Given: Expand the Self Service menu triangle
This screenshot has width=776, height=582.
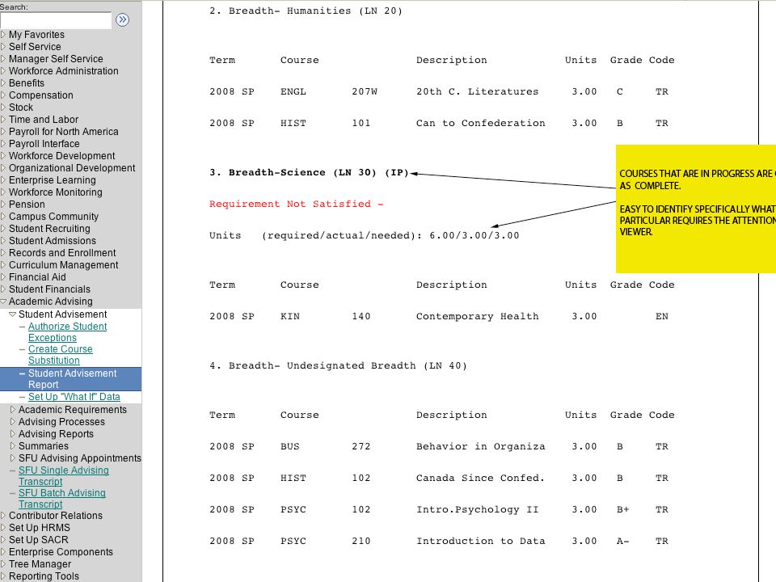Looking at the screenshot, I should pos(3,47).
